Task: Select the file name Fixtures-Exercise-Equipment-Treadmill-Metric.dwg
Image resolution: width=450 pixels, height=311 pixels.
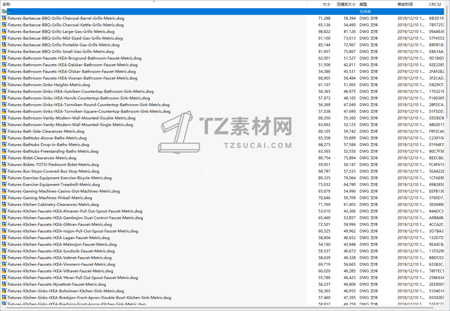Action: click(54, 184)
